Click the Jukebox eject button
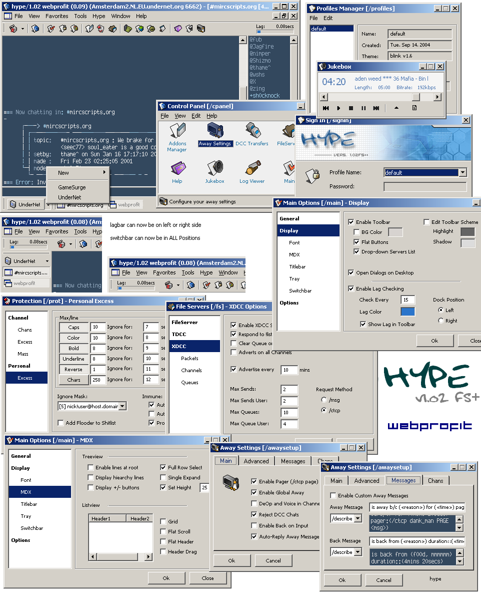 click(x=396, y=108)
